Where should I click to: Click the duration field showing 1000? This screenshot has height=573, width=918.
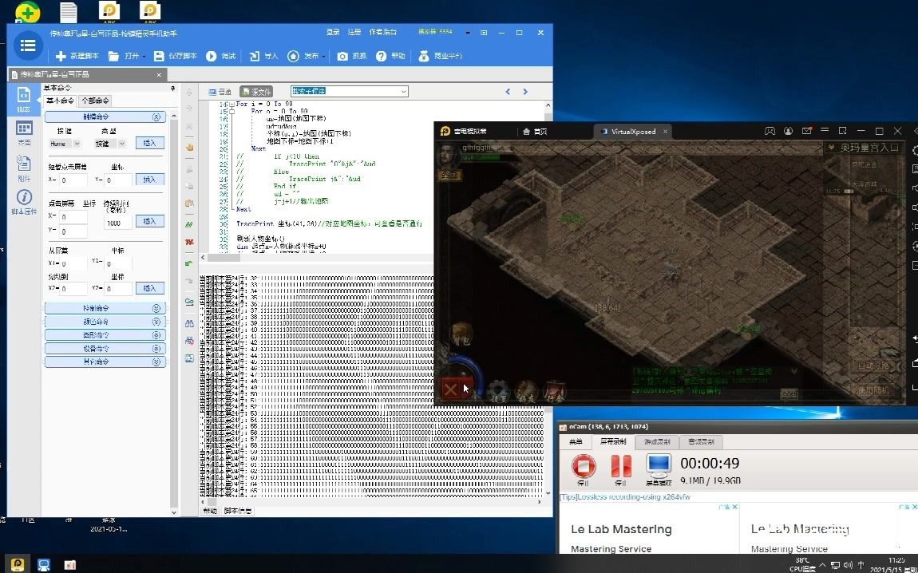pyautogui.click(x=117, y=223)
